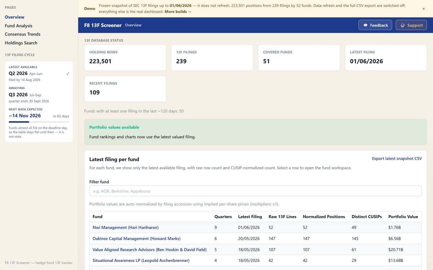The width and height of the screenshot is (433, 270).
Task: Click the $1.76B portfolio value cell
Action: coord(394,228)
